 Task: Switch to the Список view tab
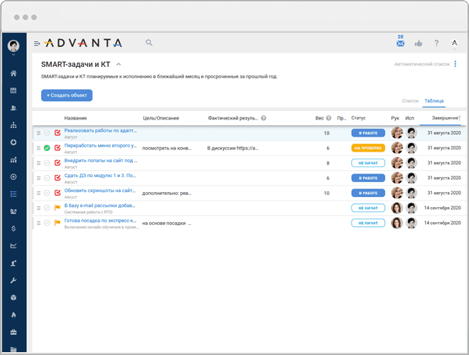pos(410,101)
